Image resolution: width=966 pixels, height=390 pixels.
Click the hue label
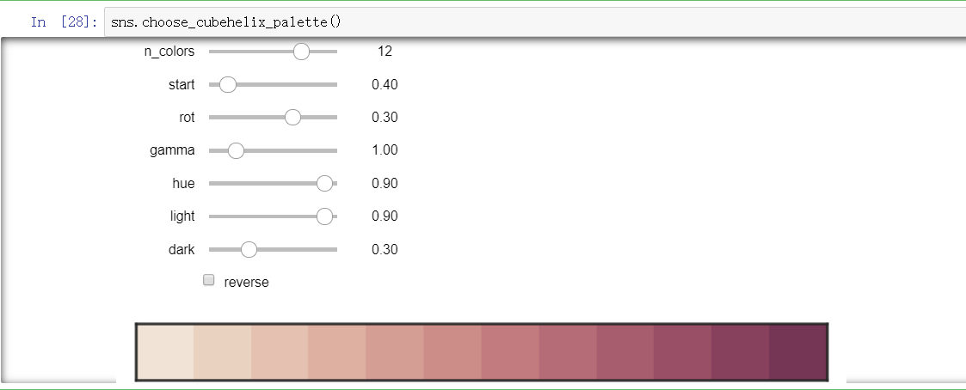click(183, 183)
